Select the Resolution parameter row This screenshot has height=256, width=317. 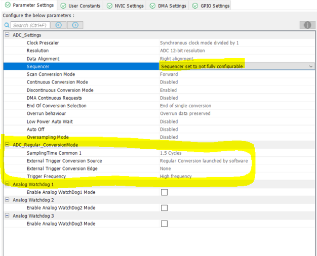click(x=159, y=51)
